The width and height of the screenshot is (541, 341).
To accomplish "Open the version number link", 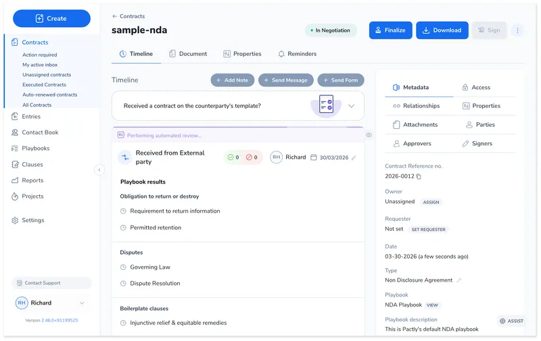I will (60, 320).
